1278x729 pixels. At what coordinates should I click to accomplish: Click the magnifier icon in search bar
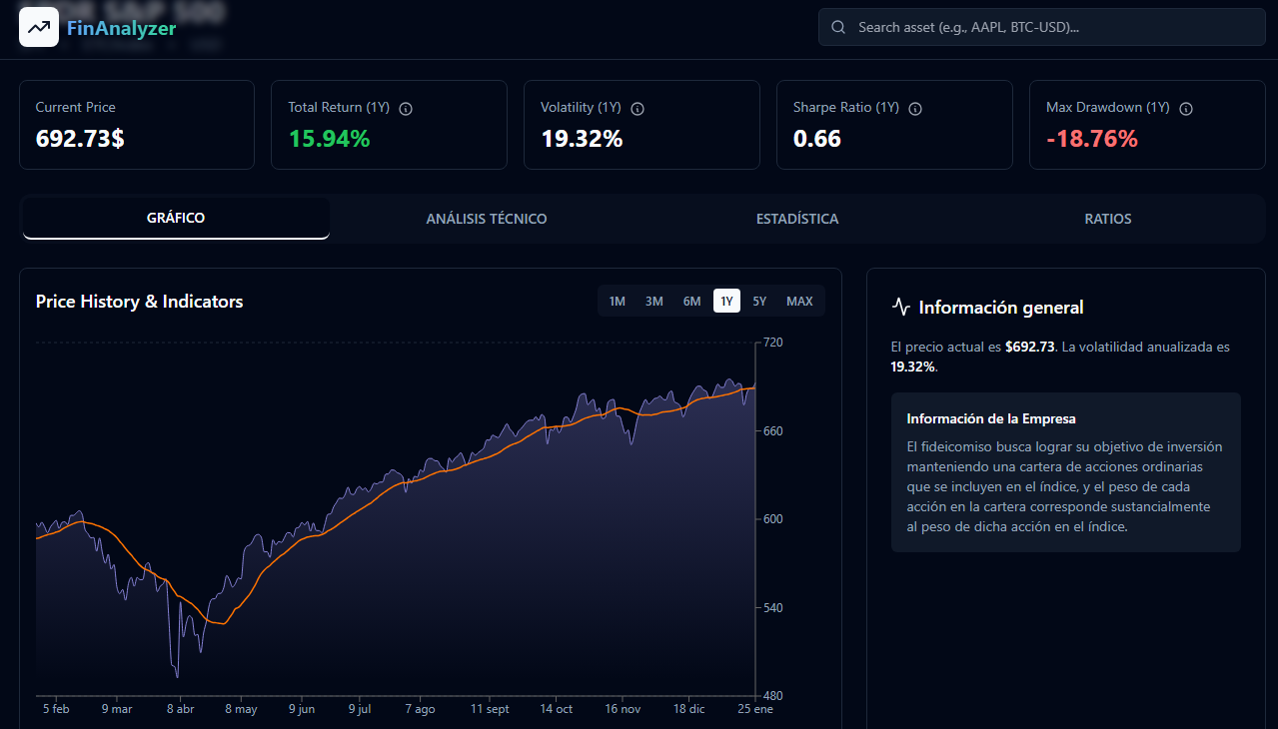tap(837, 28)
